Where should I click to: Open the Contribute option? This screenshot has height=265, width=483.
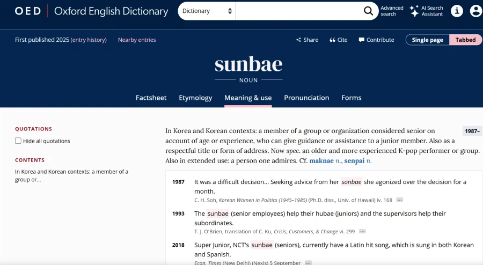(x=376, y=40)
